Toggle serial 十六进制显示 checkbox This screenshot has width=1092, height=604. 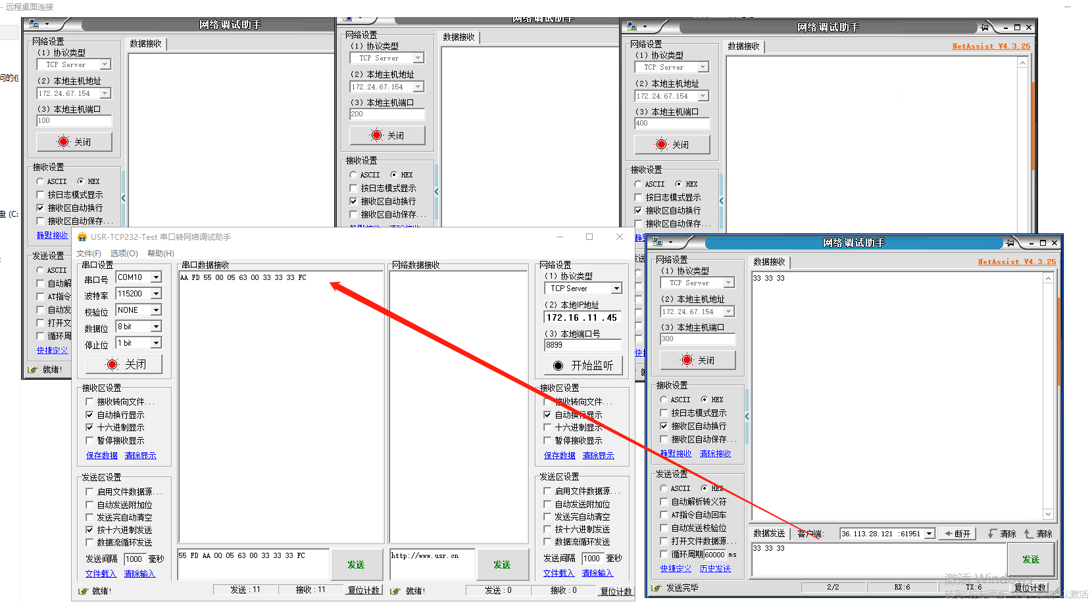tap(89, 427)
